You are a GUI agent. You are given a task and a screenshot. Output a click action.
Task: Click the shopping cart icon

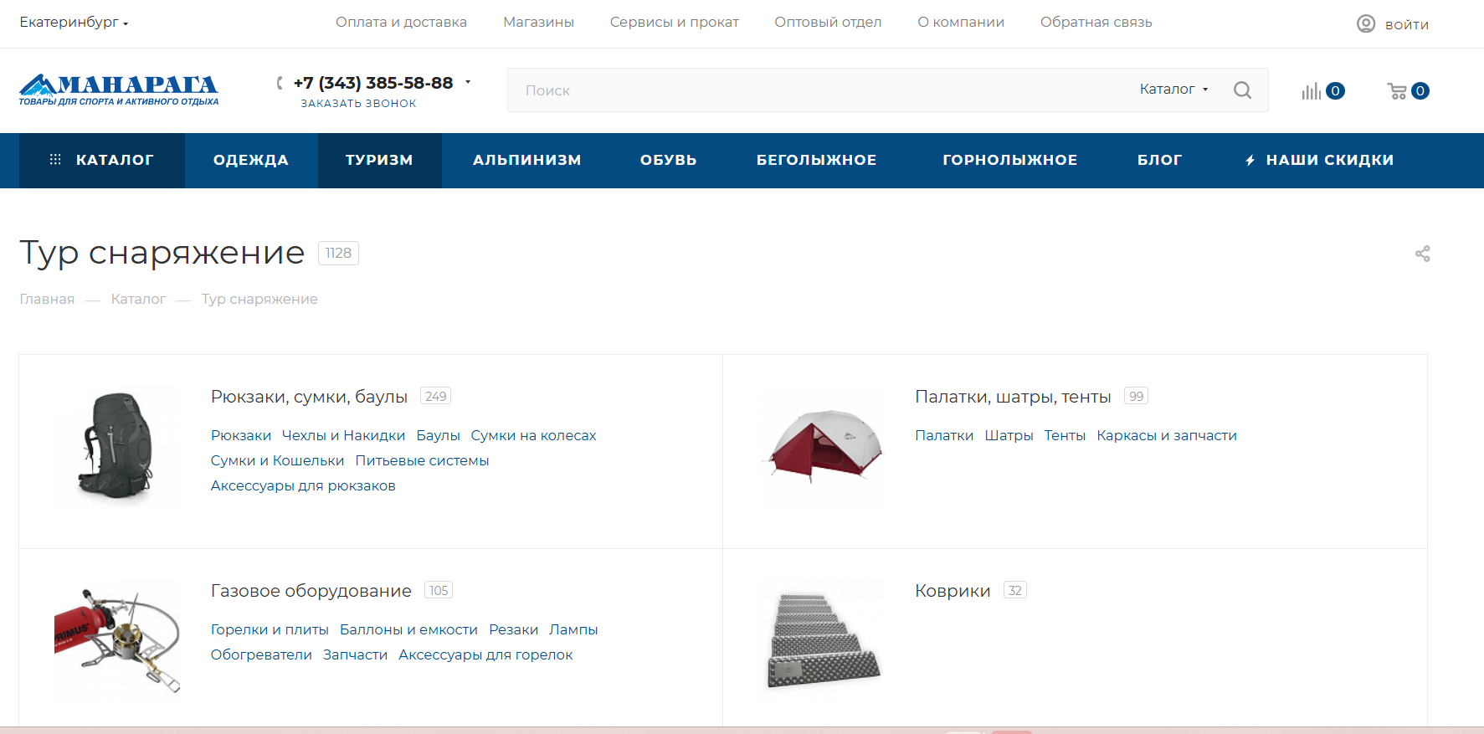(x=1397, y=91)
